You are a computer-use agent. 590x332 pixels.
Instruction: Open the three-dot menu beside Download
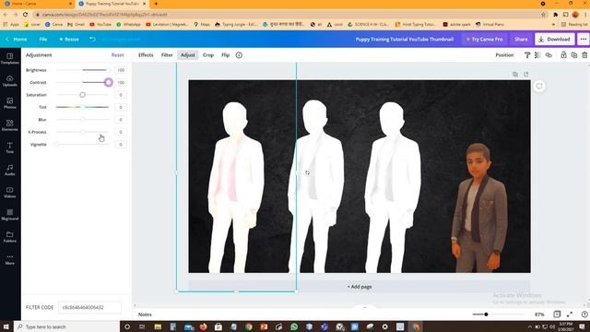[584, 39]
